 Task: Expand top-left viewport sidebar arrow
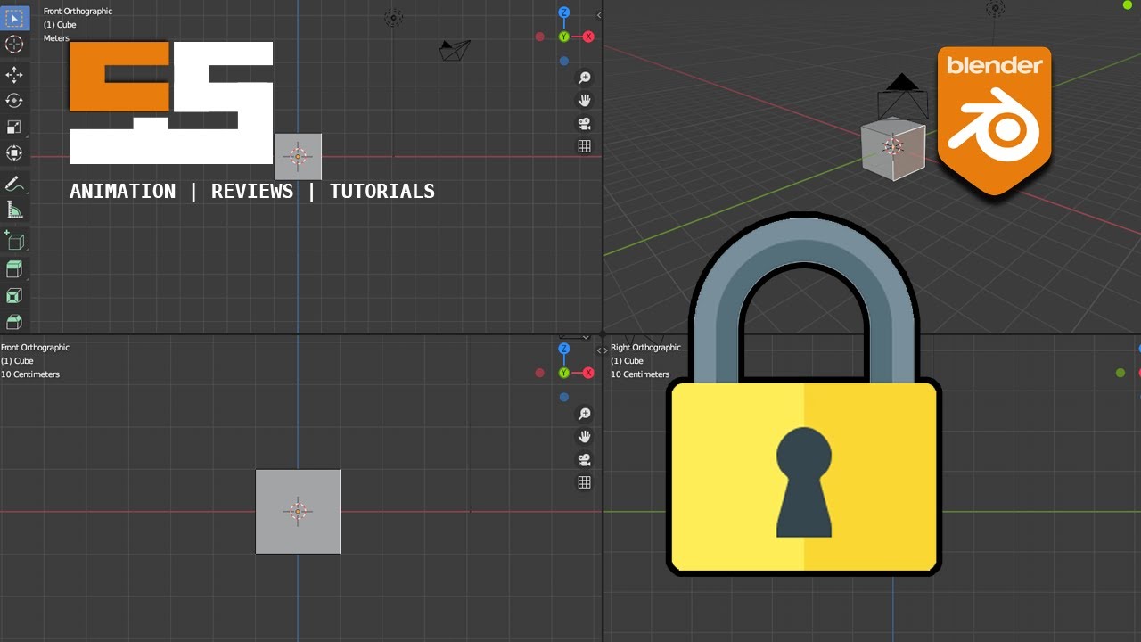[x=599, y=15]
